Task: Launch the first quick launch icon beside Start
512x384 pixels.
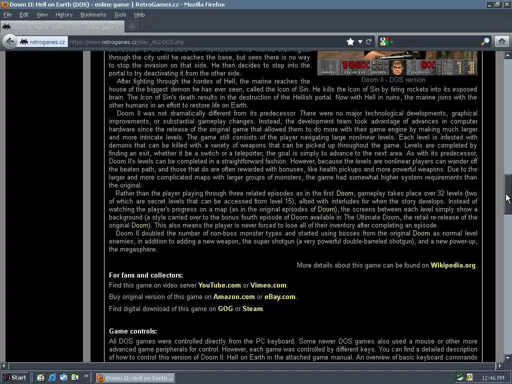Action: 40,377
